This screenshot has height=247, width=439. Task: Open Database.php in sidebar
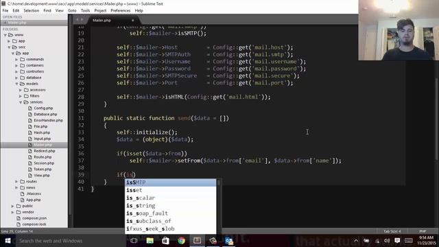coord(45,115)
